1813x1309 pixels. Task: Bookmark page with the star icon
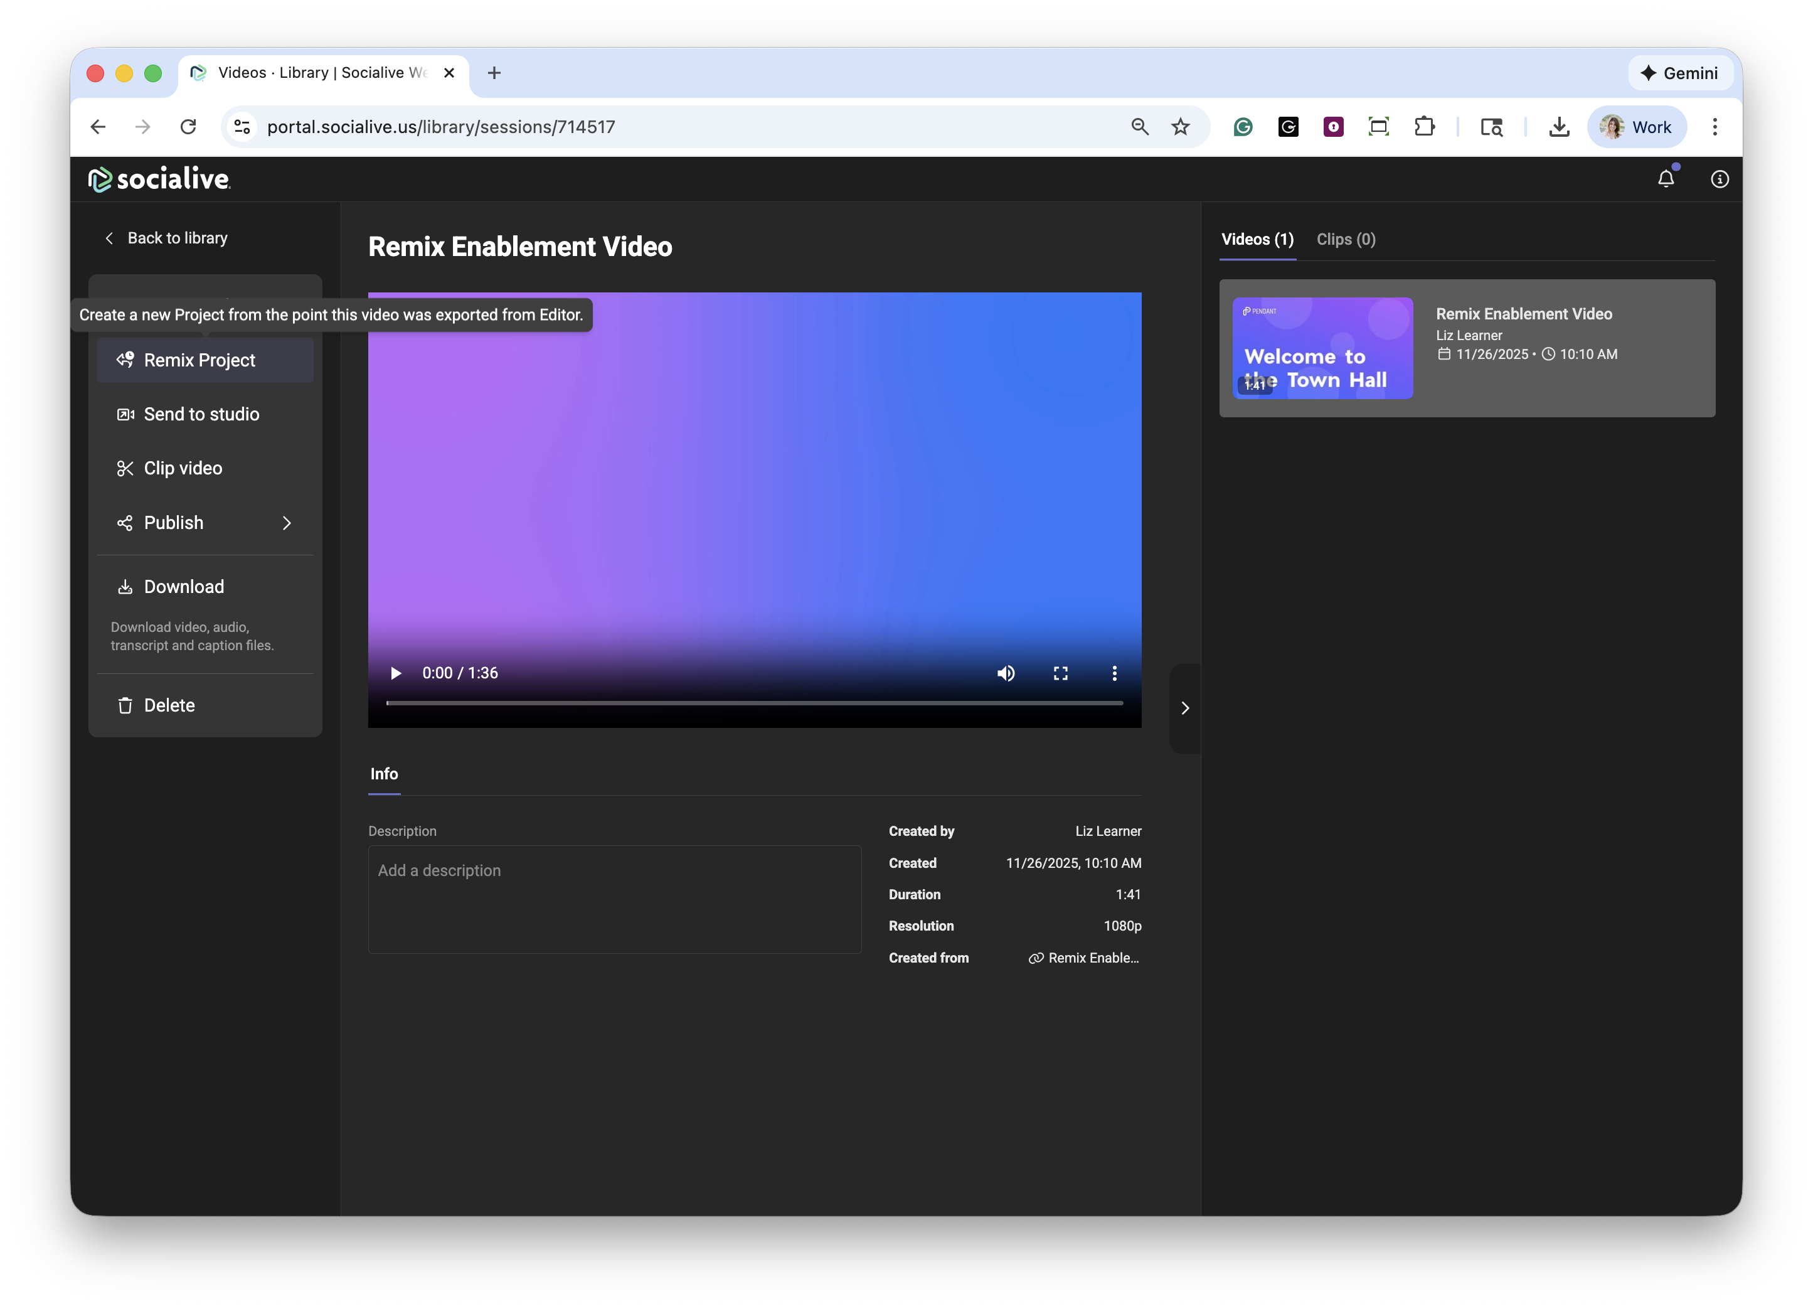[x=1180, y=126]
